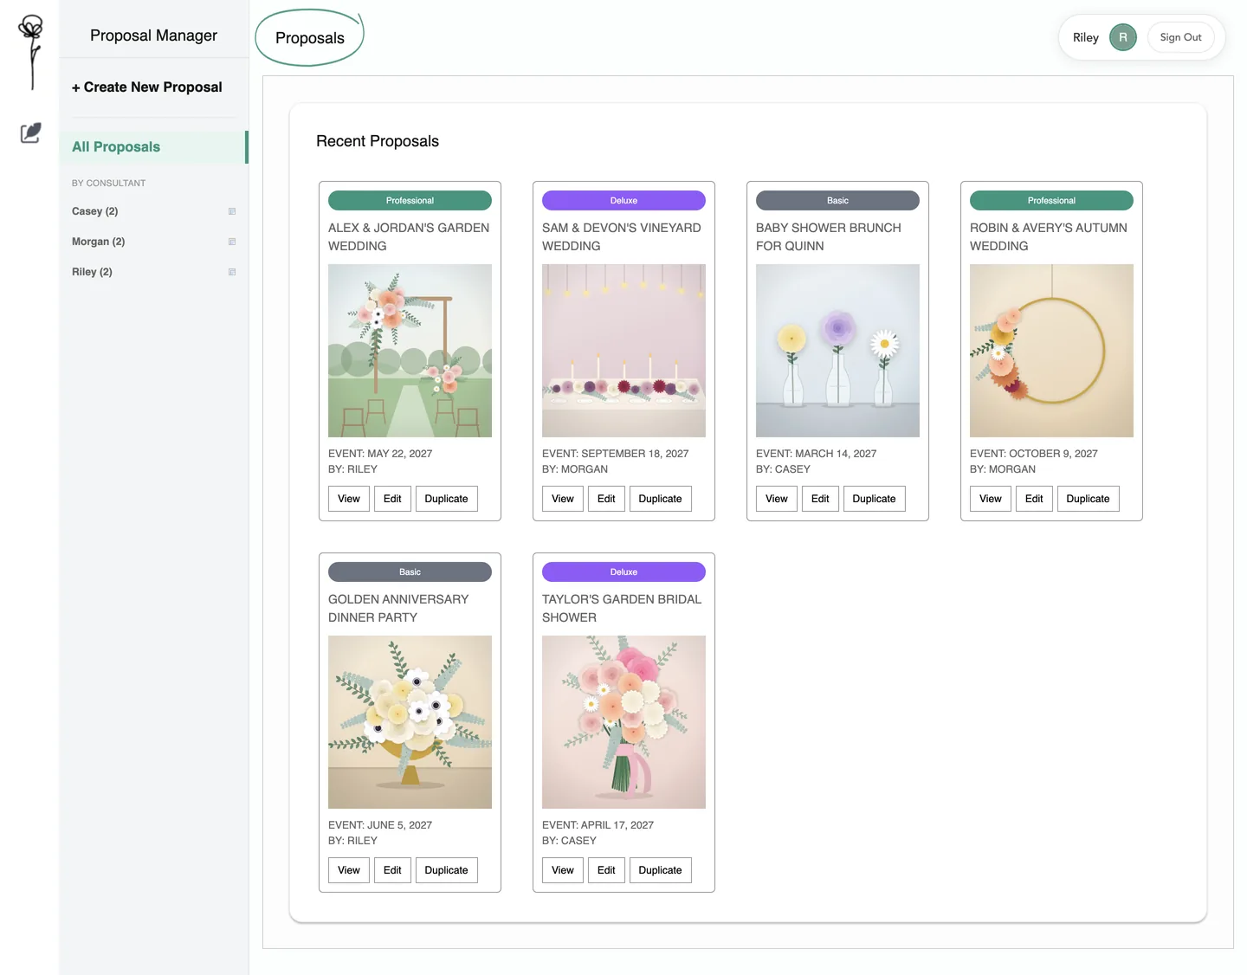The height and width of the screenshot is (975, 1247).
Task: Open the vineyard table thumbnail image
Action: click(623, 351)
